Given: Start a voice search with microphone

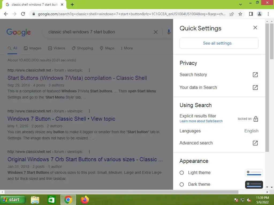Looking at the screenshot, I should coord(169,32).
